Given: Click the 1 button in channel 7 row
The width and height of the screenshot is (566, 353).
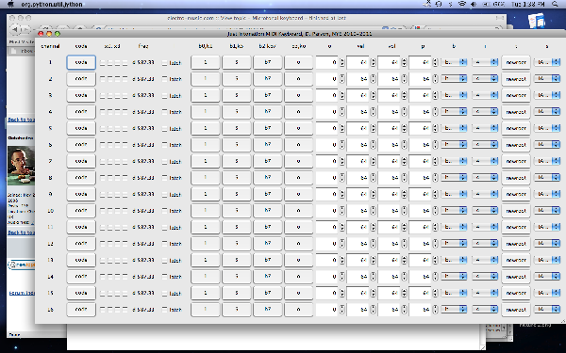Looking at the screenshot, I should tap(205, 161).
